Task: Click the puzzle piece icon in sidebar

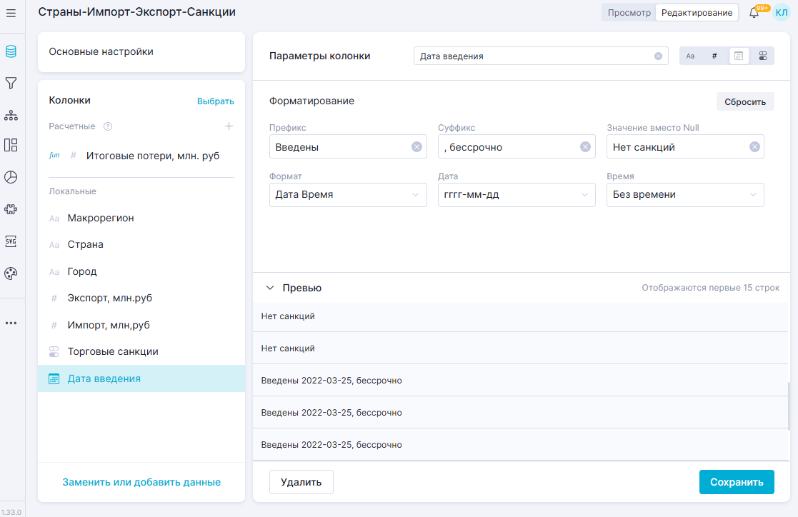Action: pyautogui.click(x=11, y=209)
